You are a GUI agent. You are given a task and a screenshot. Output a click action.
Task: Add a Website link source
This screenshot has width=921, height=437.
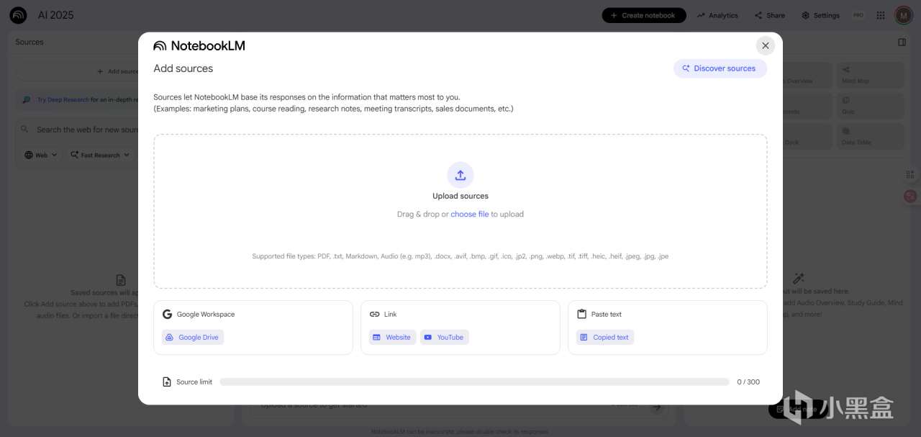[x=392, y=337]
